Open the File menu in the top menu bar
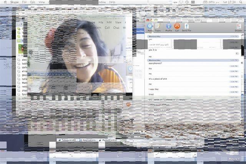 [x=24, y=2]
